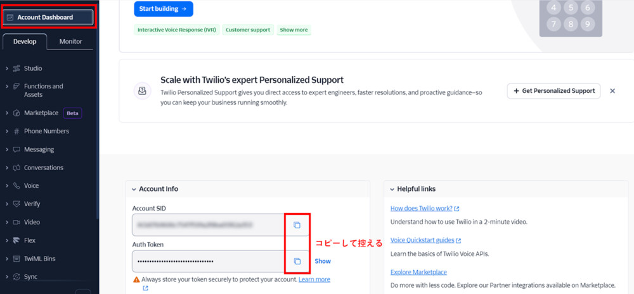634x294 pixels.
Task: Click the Studio sidebar icon
Action: pos(16,68)
